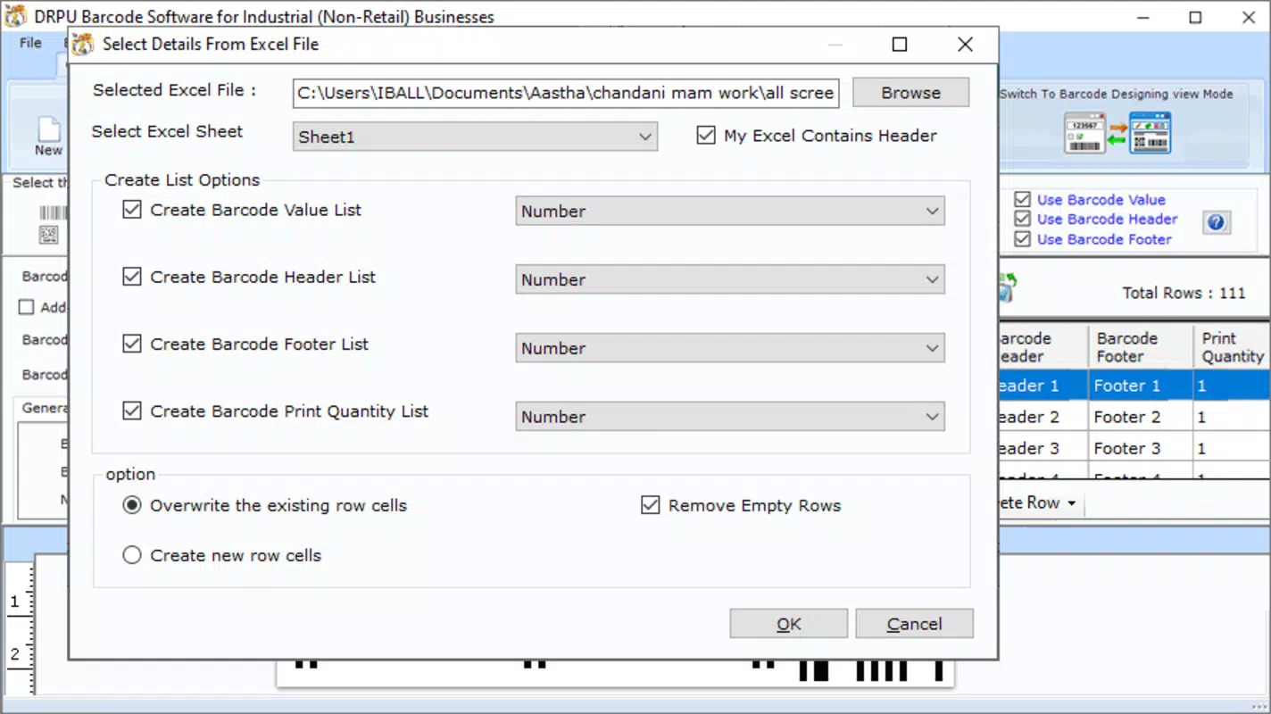Click the Total Rows : 111 label

click(x=1183, y=293)
